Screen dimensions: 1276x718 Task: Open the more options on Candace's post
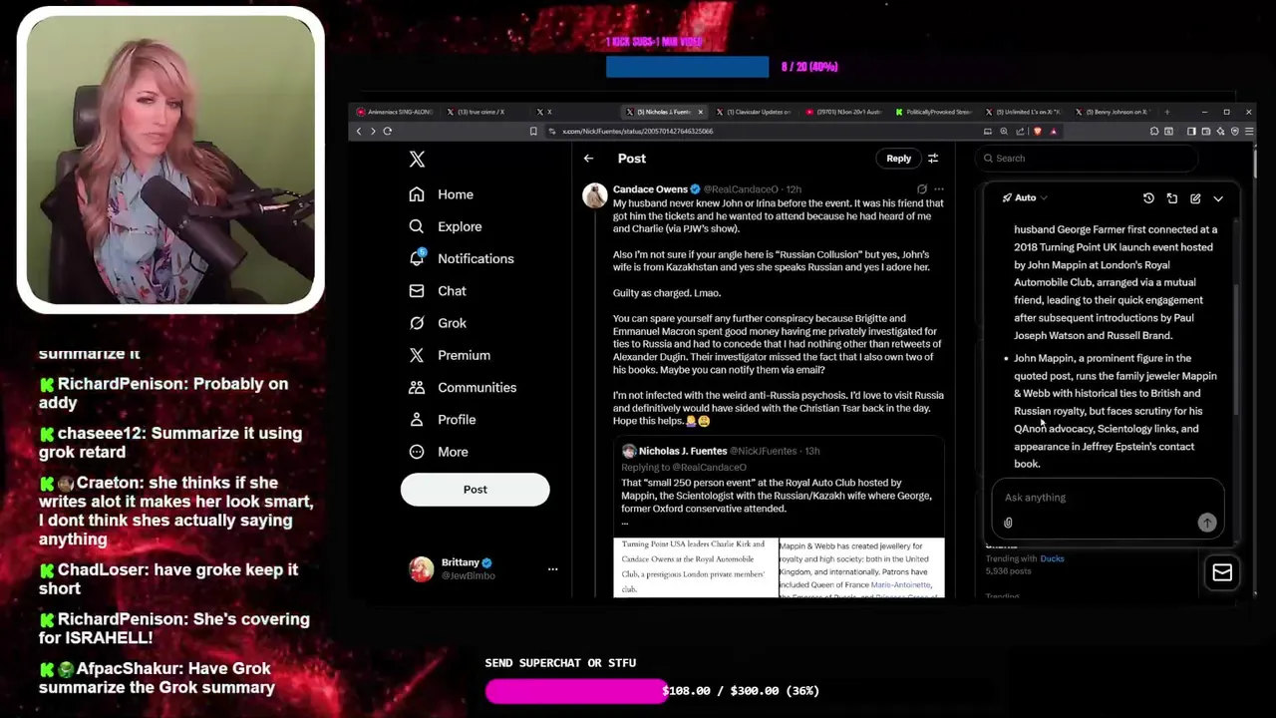tap(938, 189)
